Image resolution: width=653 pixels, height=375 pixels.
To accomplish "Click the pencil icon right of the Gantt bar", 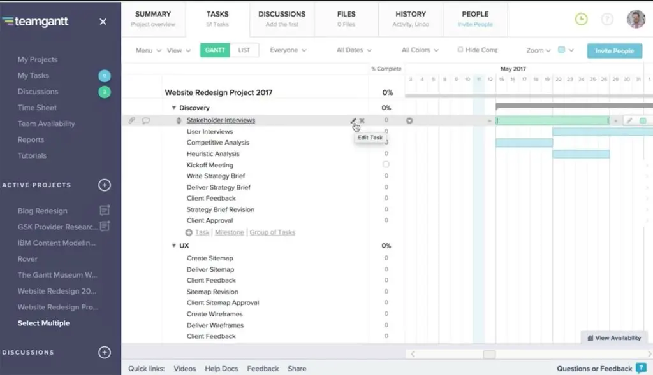I will point(629,120).
